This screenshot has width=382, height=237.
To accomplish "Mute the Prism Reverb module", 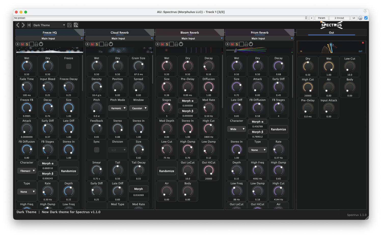I will (x=232, y=44).
